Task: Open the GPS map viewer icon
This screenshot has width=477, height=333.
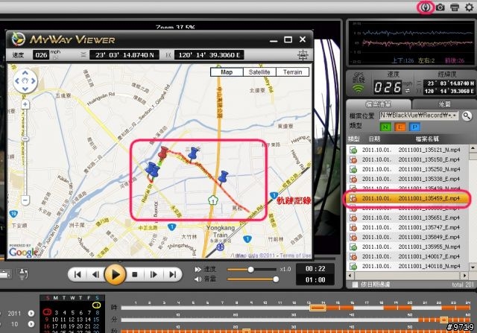Action: coord(426,7)
